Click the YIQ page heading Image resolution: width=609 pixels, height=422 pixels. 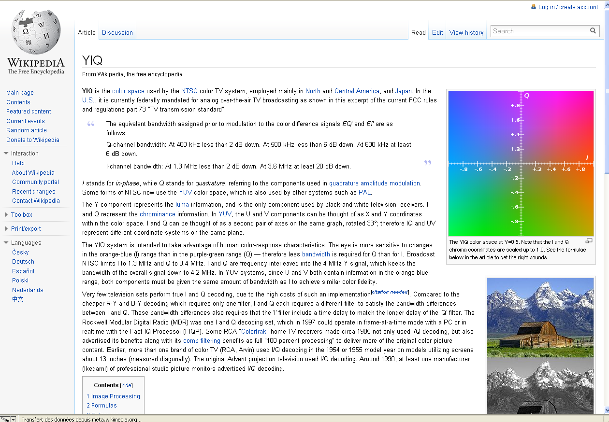click(x=92, y=60)
